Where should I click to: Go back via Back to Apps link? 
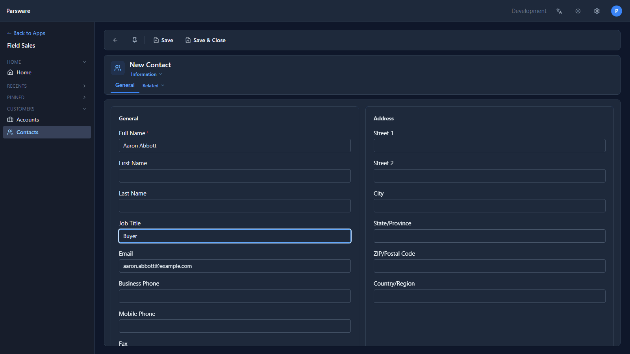[x=26, y=33]
